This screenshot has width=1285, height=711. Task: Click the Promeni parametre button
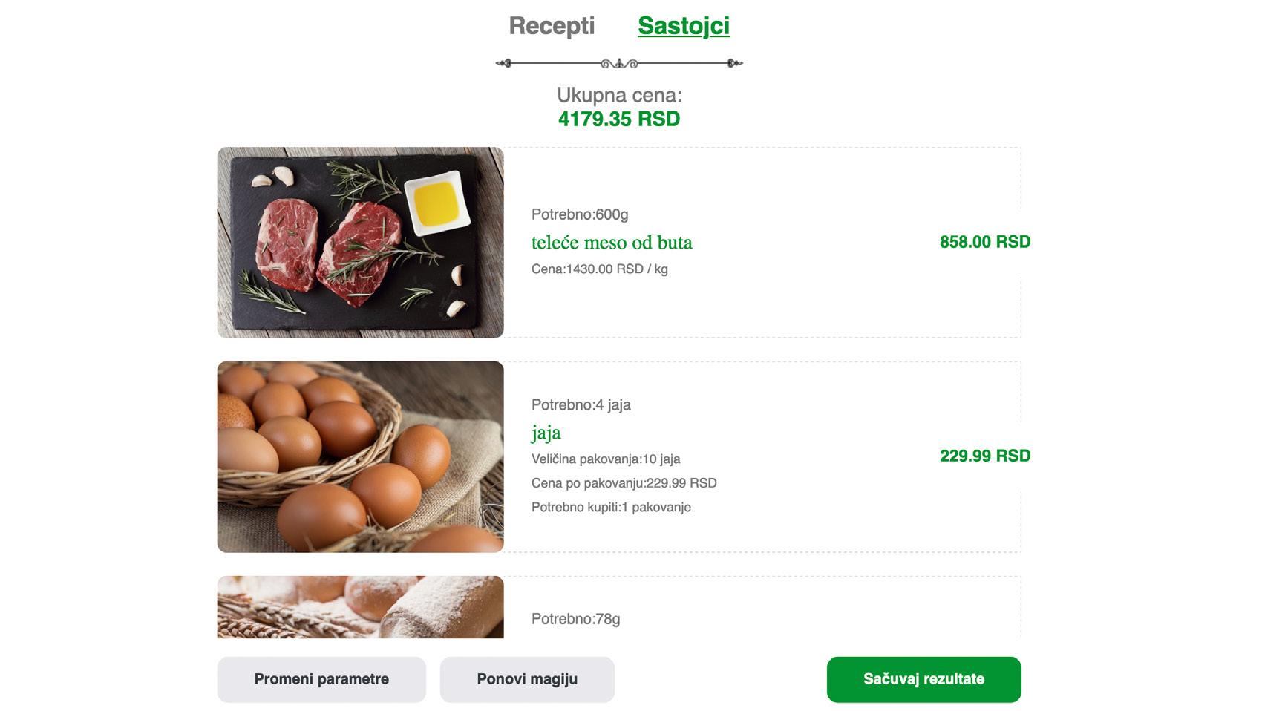(x=321, y=679)
